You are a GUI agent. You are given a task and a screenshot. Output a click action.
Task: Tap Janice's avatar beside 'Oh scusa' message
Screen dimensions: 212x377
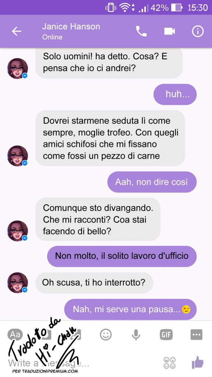click(x=17, y=282)
